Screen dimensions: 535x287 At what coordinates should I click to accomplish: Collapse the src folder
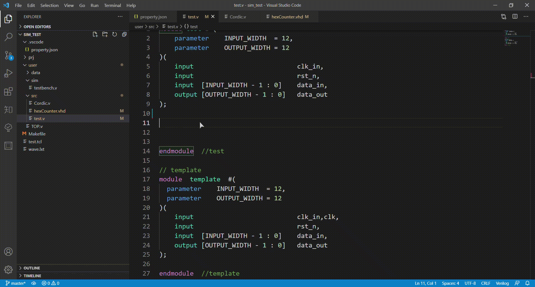click(x=73, y=96)
